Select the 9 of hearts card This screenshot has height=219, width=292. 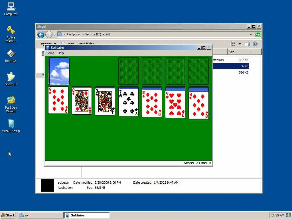[175, 104]
